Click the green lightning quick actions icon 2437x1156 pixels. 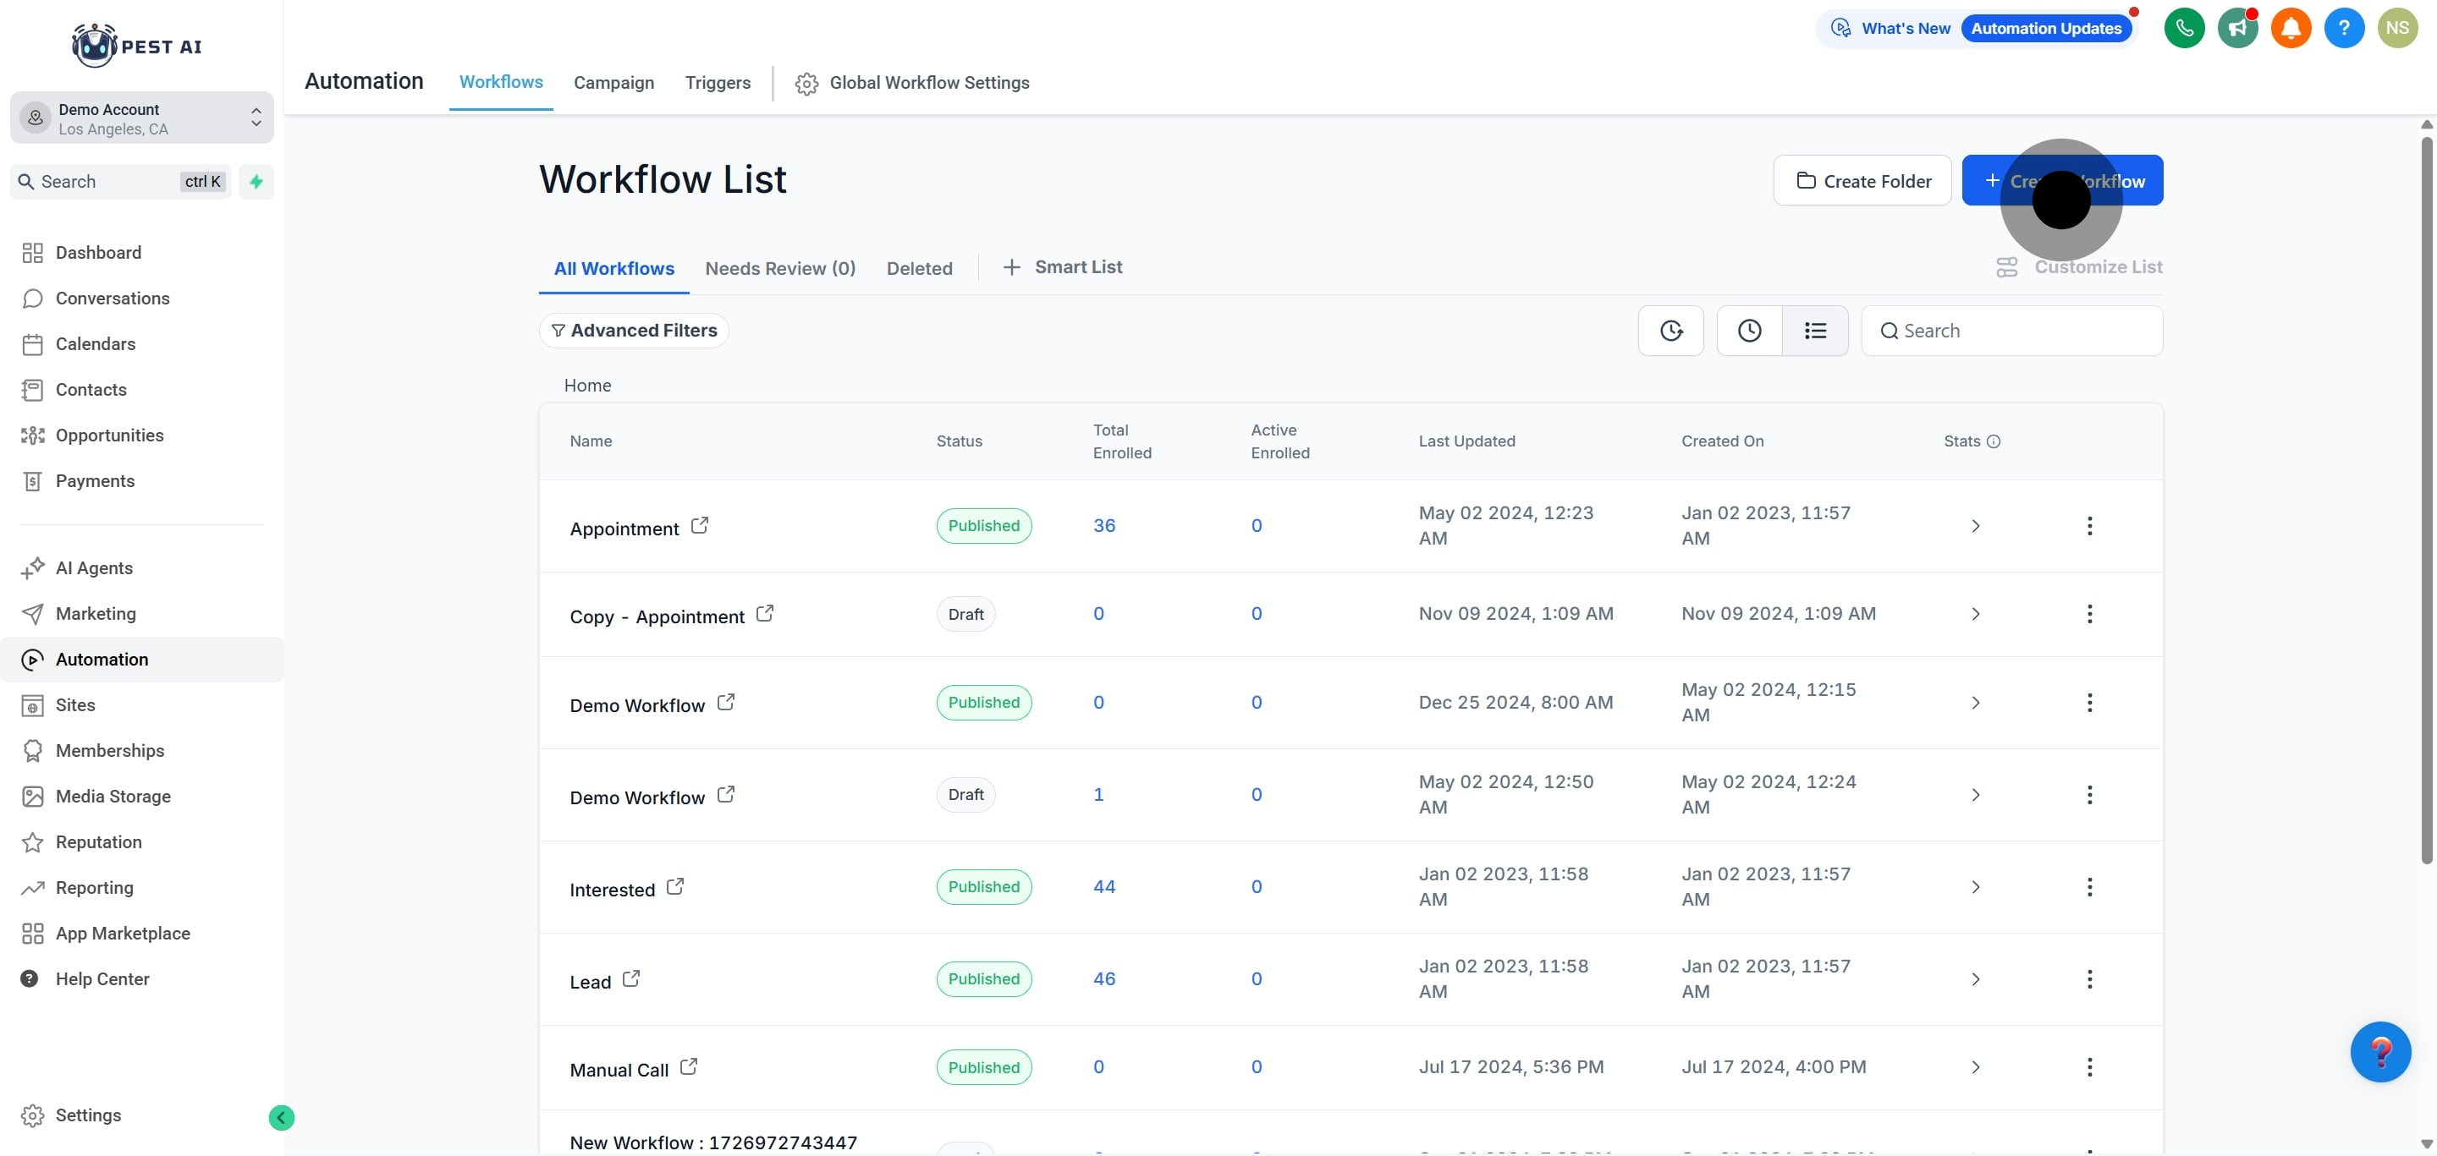coord(256,182)
